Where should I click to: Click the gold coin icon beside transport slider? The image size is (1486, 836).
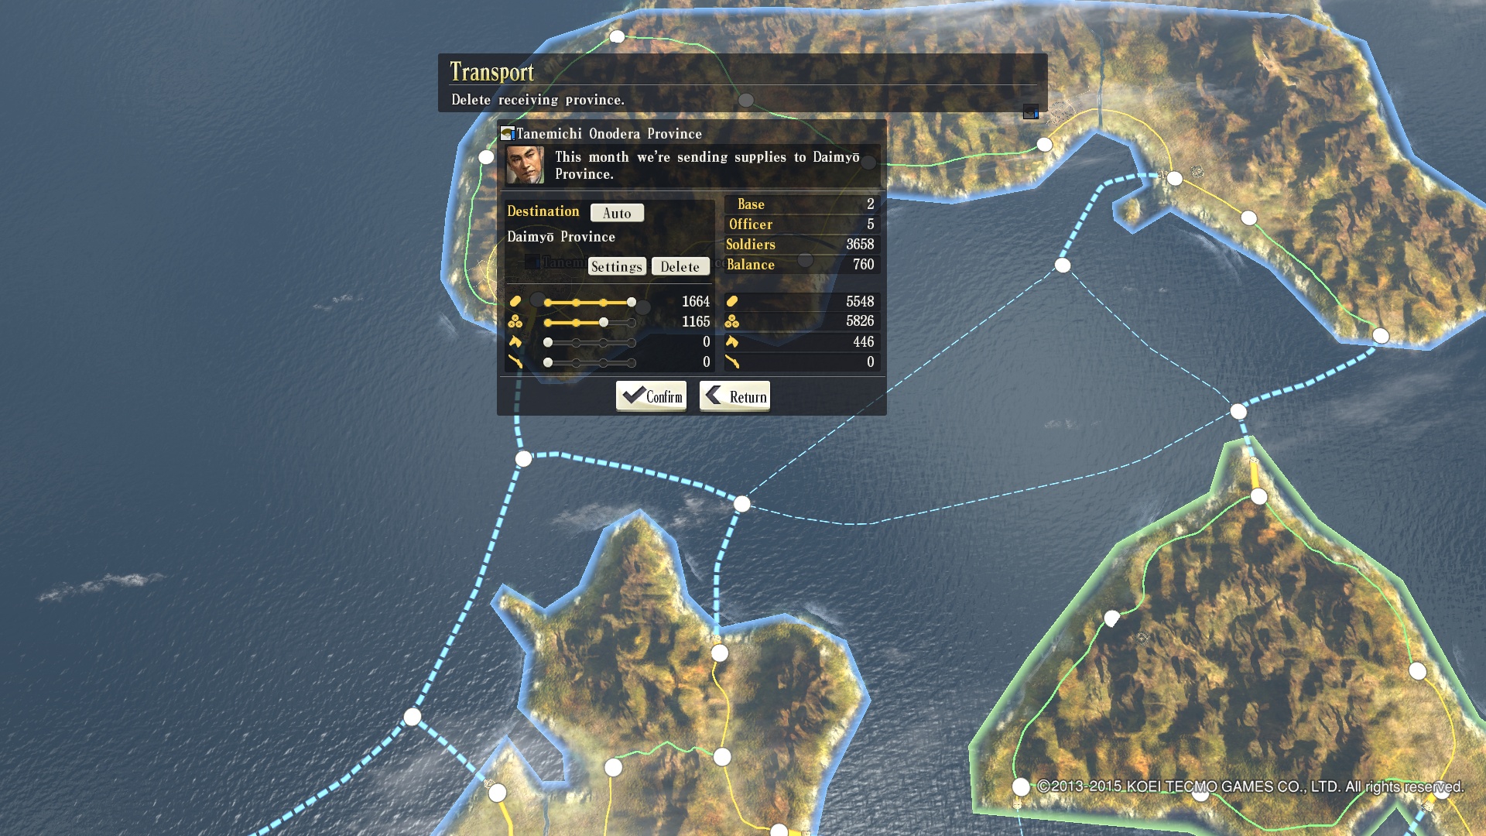click(515, 301)
